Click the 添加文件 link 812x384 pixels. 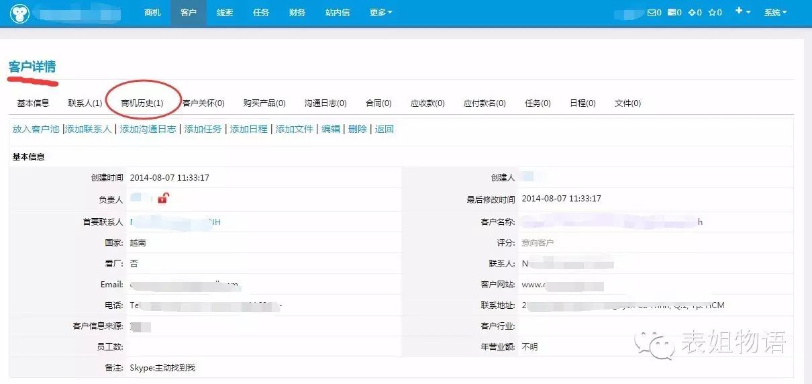(295, 129)
